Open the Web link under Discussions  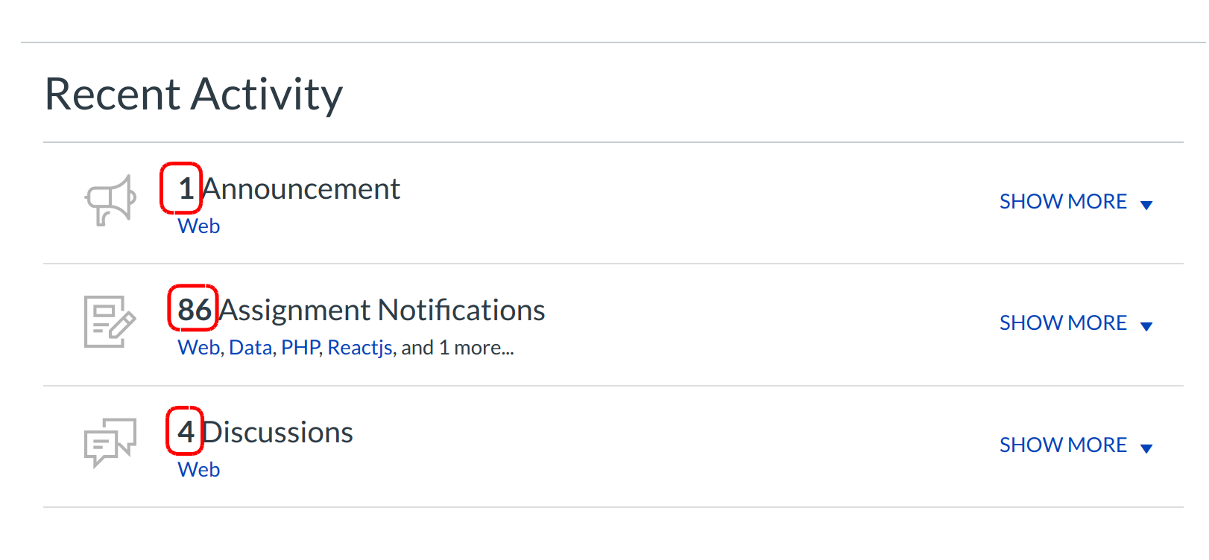coord(198,470)
